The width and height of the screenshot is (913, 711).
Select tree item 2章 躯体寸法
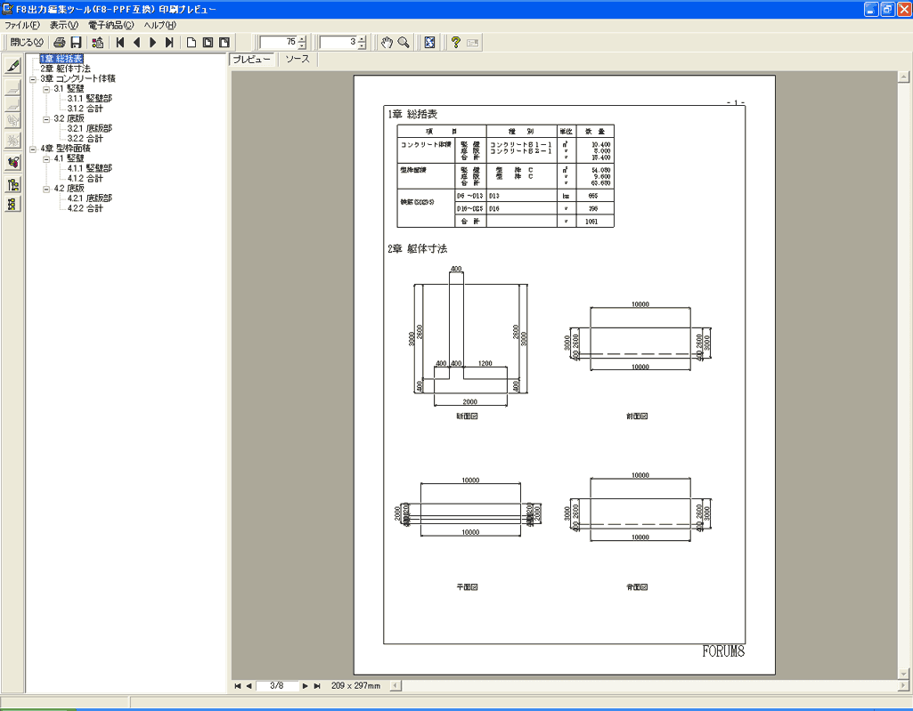click(x=65, y=69)
